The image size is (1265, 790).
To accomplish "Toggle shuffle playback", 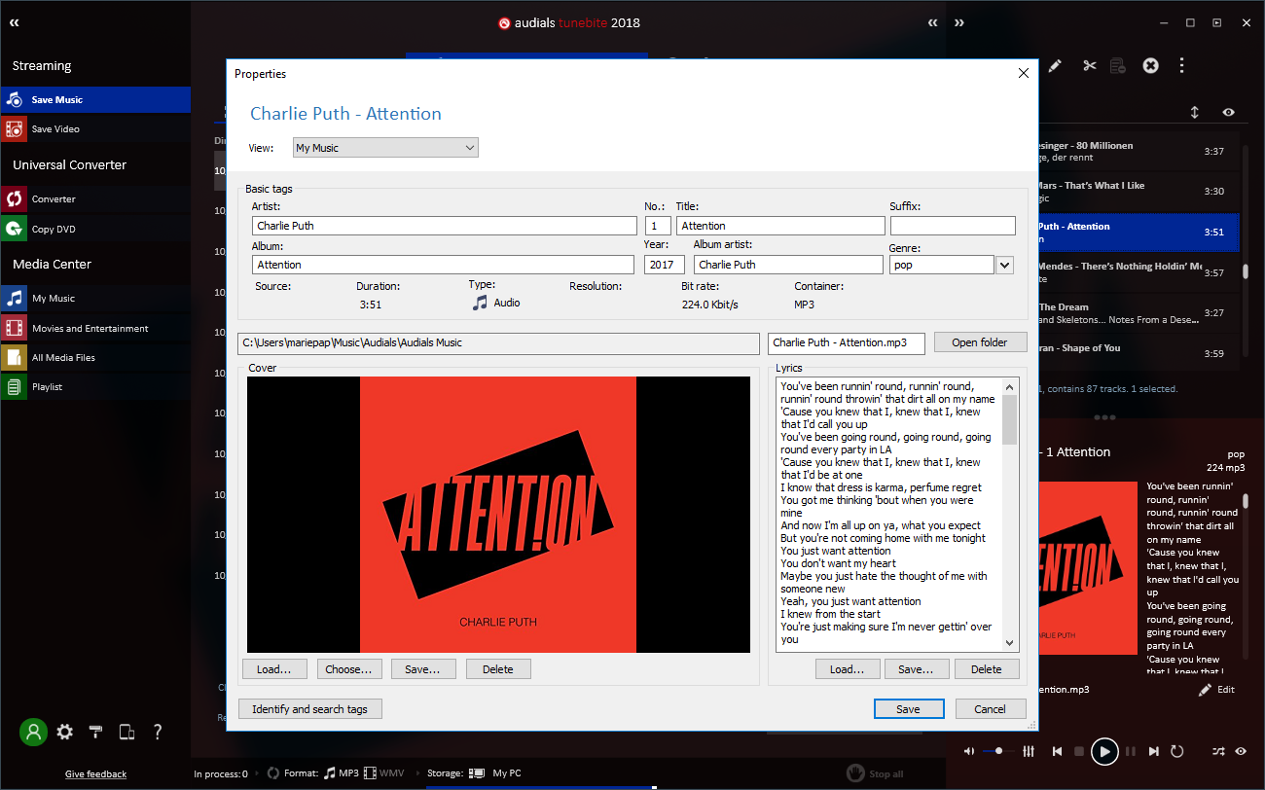I will pyautogui.click(x=1218, y=751).
